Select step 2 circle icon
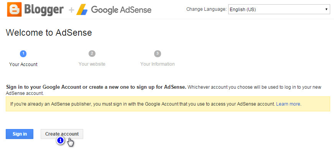Viewport: 334px width, 154px height. click(92, 54)
